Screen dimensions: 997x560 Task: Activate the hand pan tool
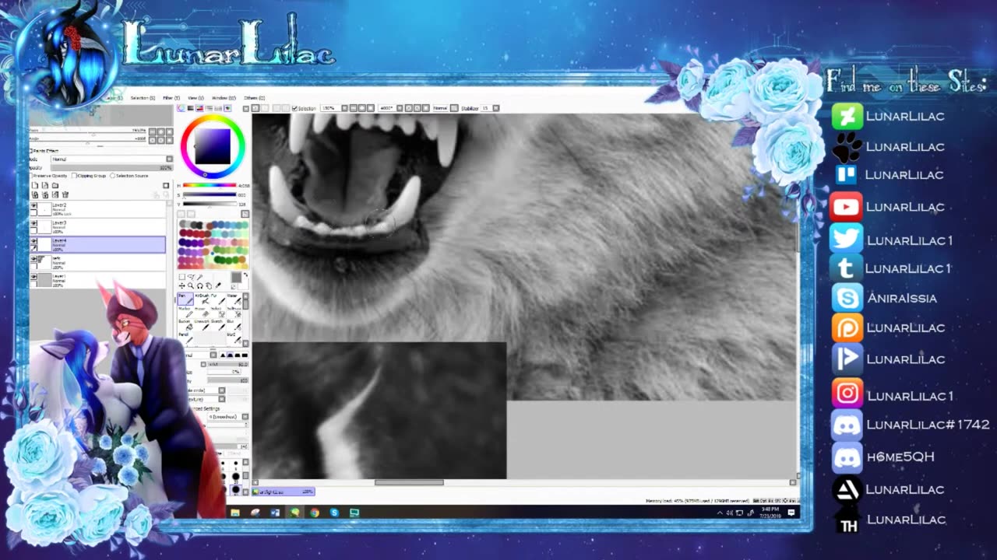click(x=208, y=285)
